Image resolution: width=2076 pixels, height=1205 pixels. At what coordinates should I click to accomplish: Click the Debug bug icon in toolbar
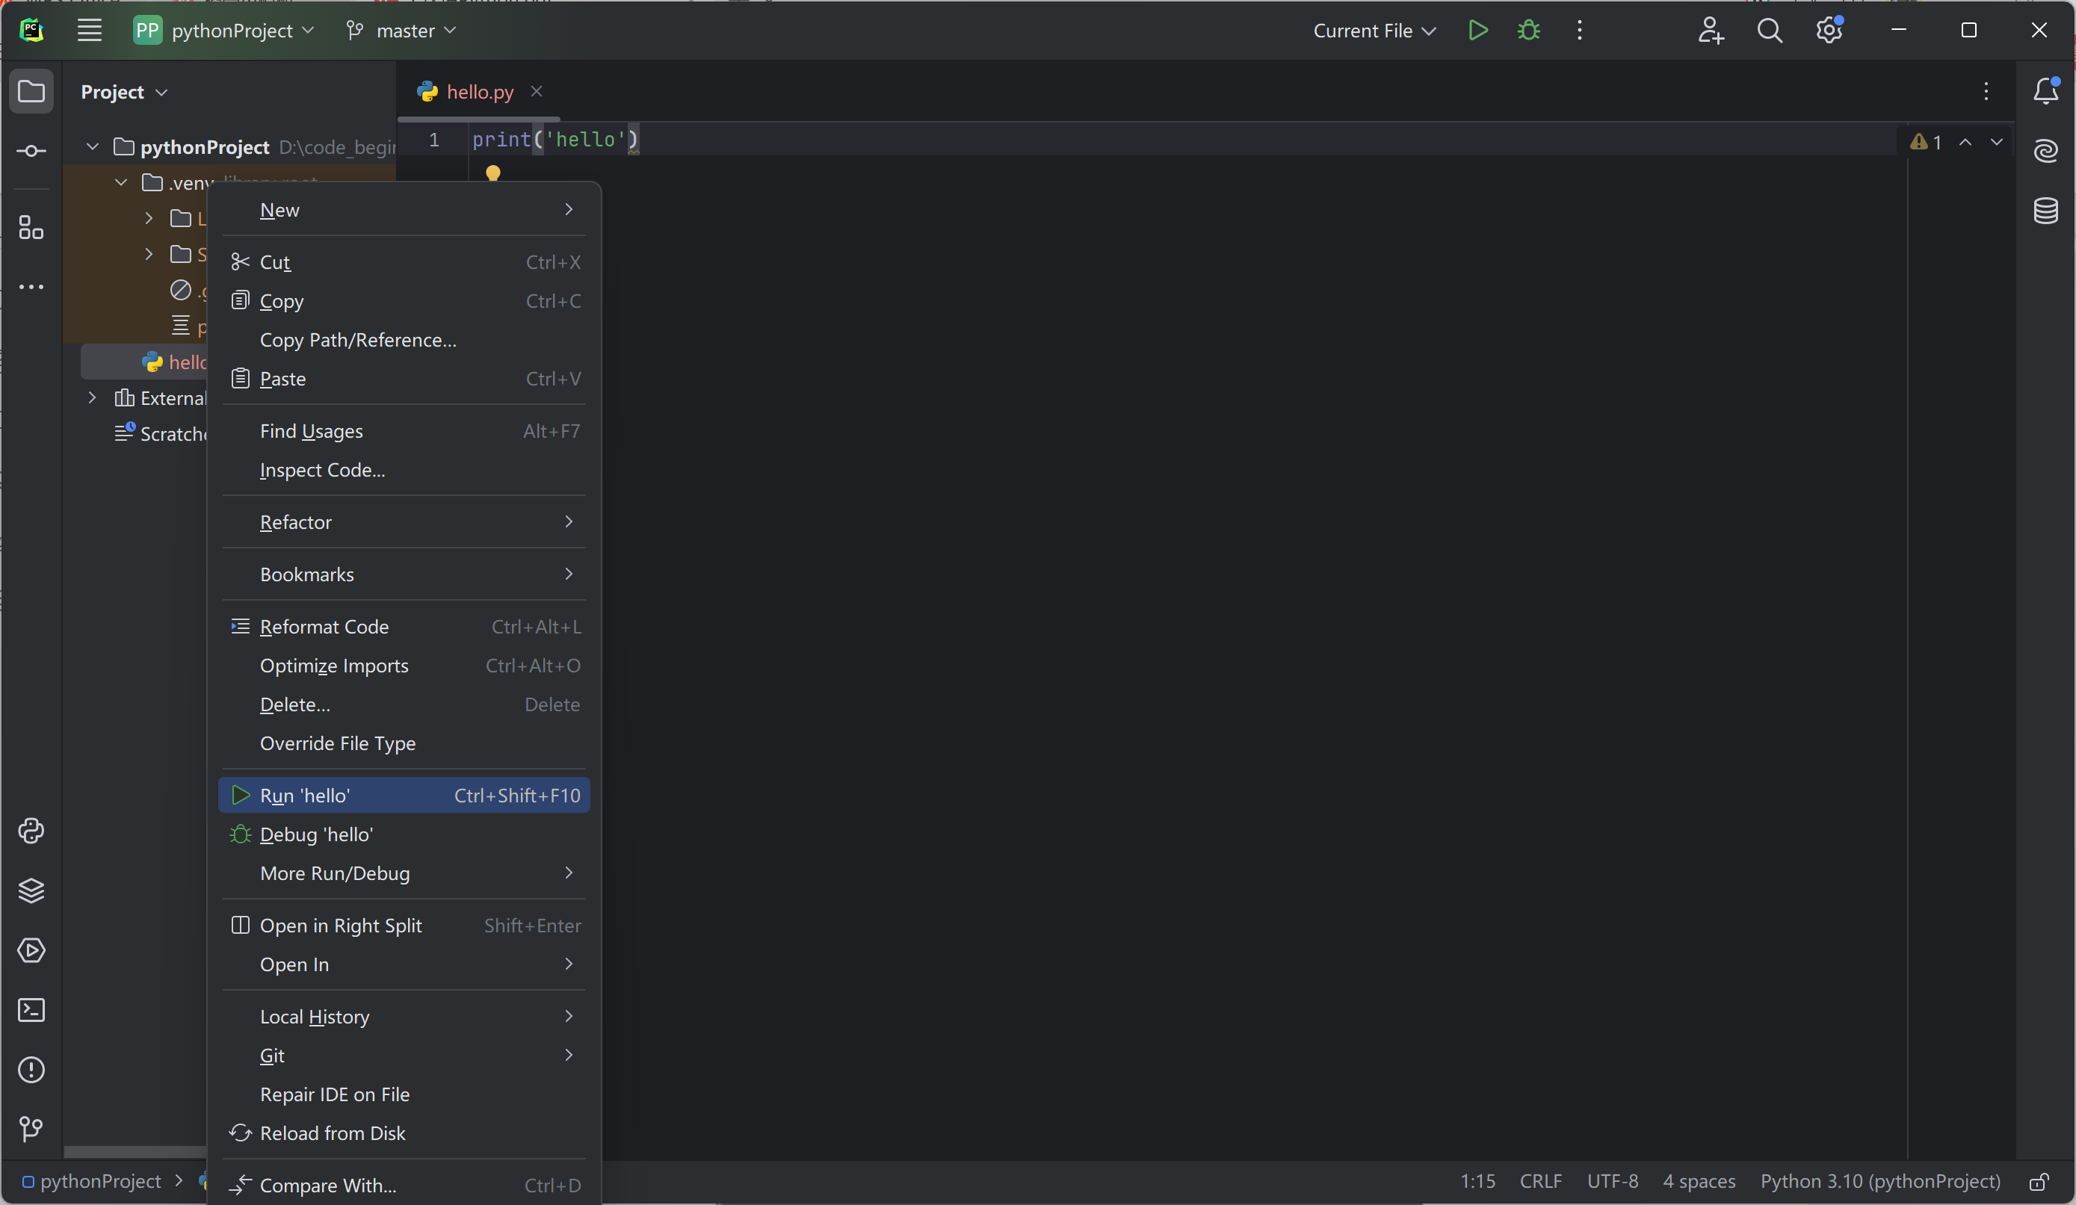coord(1528,31)
